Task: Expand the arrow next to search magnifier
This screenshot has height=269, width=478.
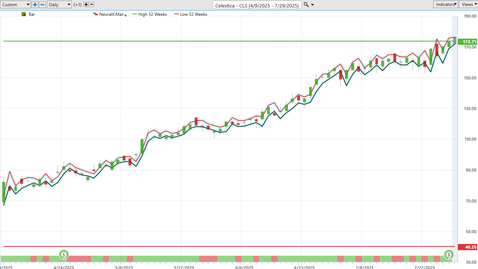Action: coord(313,5)
